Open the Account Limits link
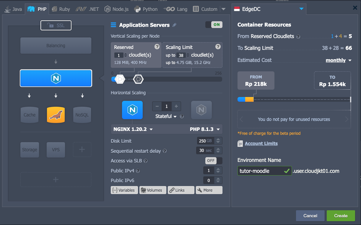The image size is (361, 225). pyautogui.click(x=261, y=144)
